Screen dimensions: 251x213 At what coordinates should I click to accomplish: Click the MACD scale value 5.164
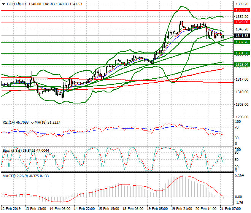tap(240, 175)
